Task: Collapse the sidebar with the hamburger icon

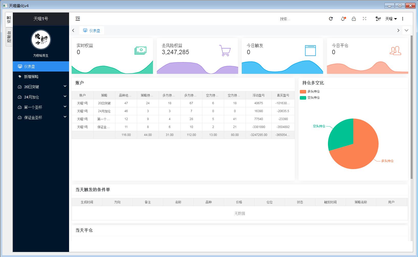Action: coord(78,19)
